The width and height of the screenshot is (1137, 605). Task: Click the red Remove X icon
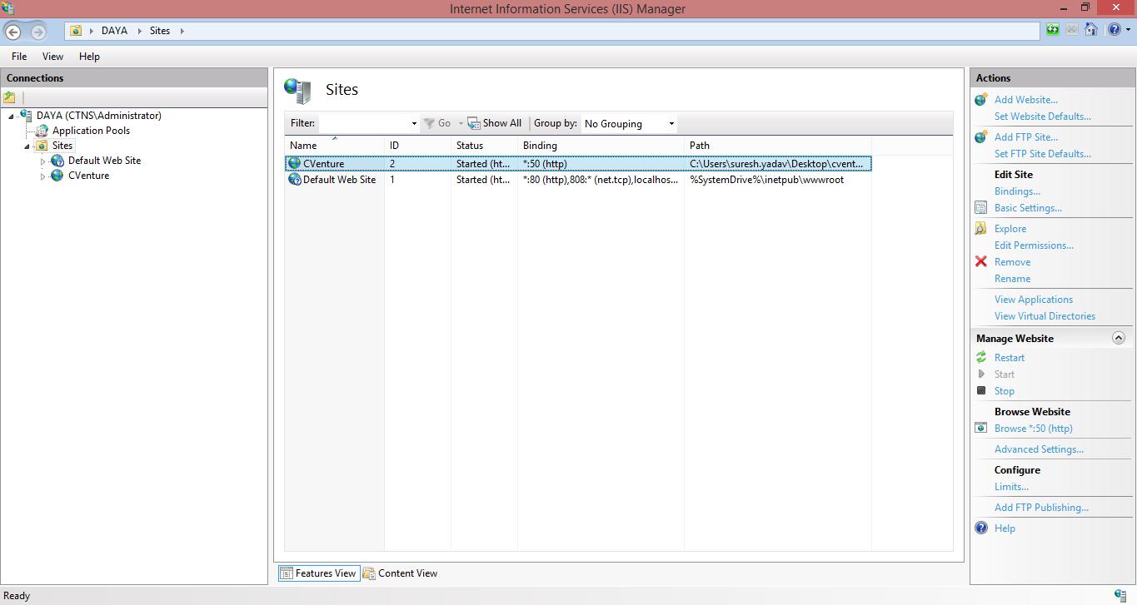981,262
